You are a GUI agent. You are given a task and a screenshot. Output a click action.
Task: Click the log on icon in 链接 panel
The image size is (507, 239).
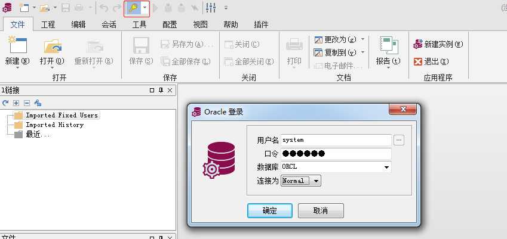pyautogui.click(x=38, y=103)
